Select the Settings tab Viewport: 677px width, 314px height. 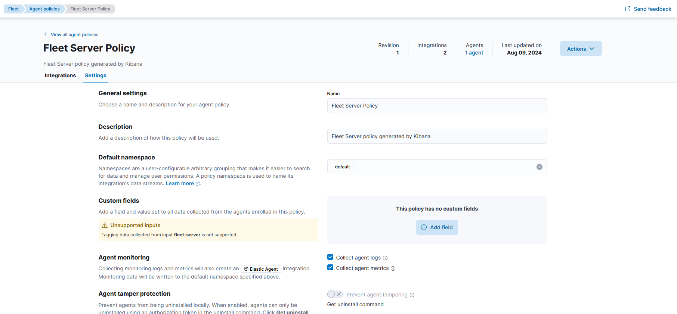(x=96, y=75)
